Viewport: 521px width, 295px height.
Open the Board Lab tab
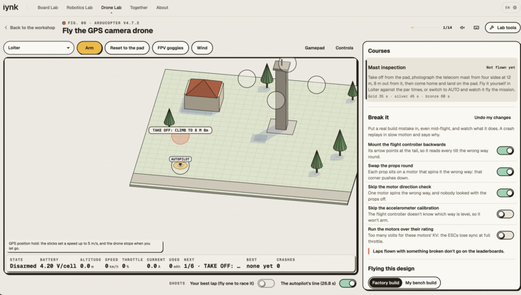pyautogui.click(x=48, y=7)
